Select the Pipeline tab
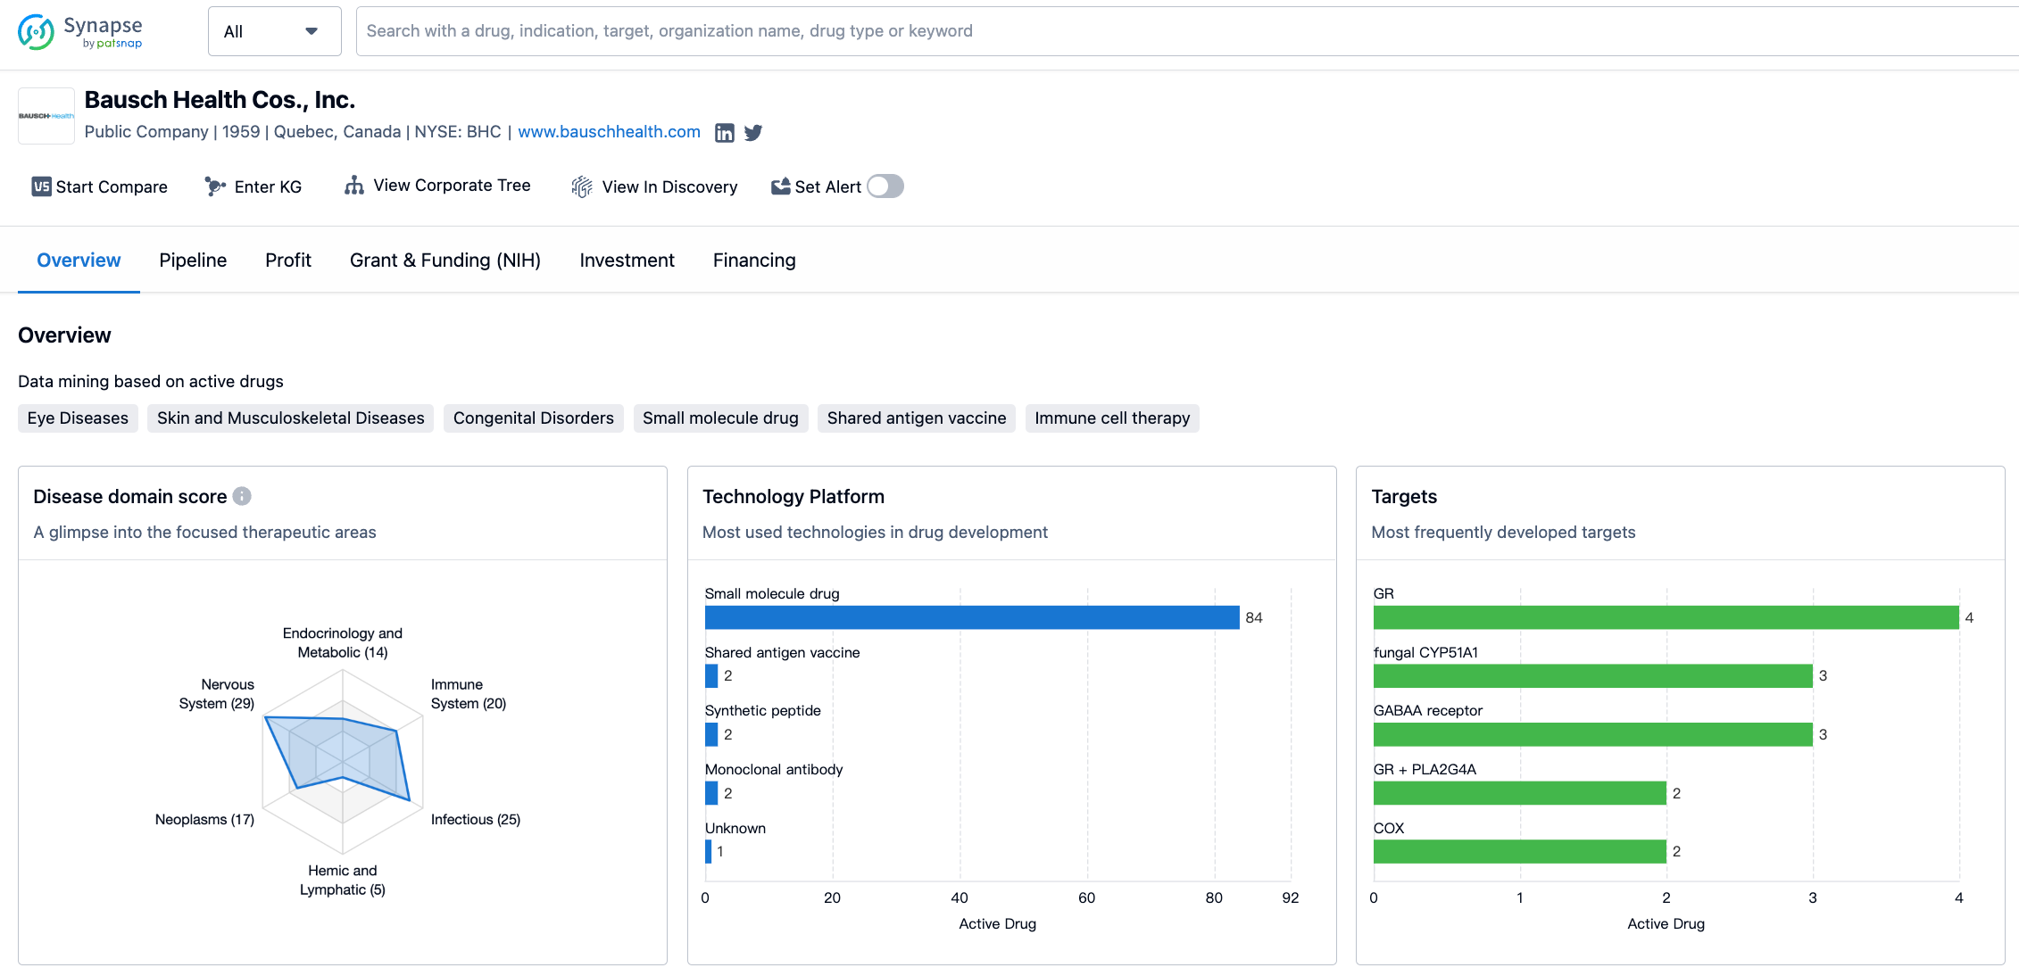 [x=192, y=261]
